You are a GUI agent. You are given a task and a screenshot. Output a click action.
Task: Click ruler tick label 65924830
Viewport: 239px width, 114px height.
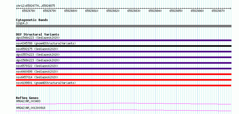pos(134,11)
